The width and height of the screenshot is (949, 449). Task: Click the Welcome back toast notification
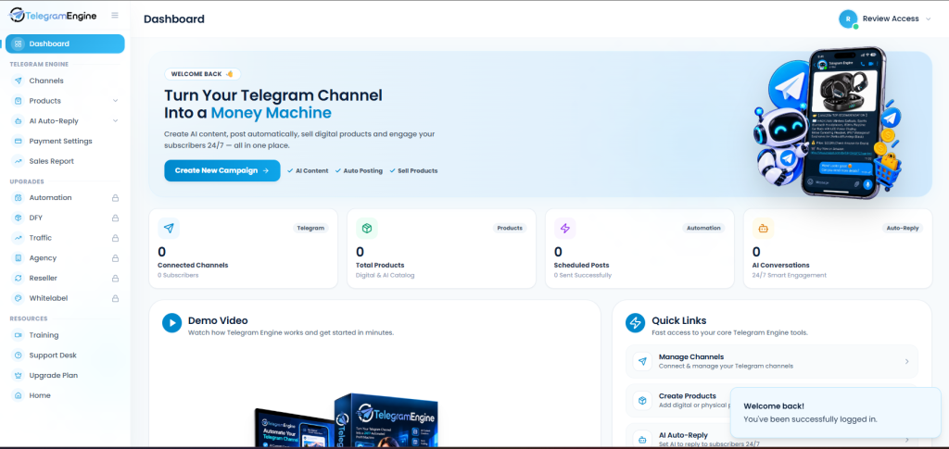click(x=836, y=412)
